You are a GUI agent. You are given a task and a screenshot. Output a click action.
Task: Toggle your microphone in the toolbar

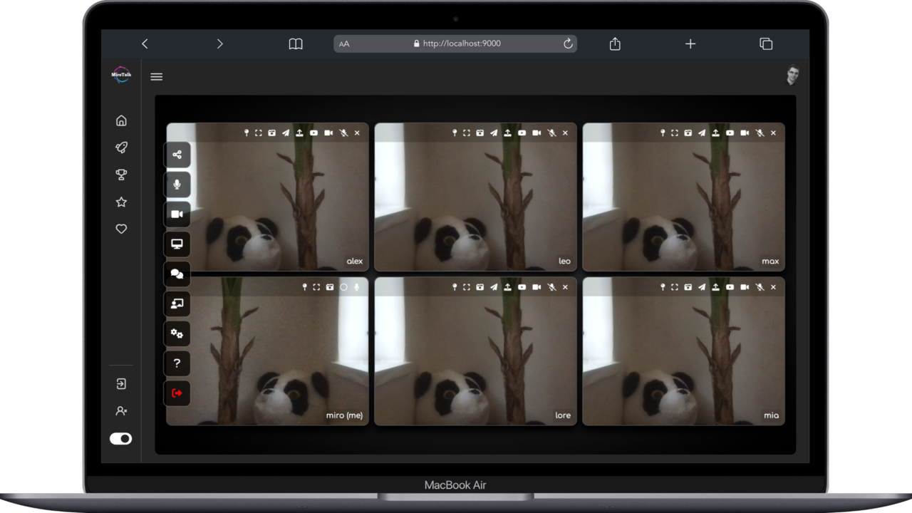[177, 184]
